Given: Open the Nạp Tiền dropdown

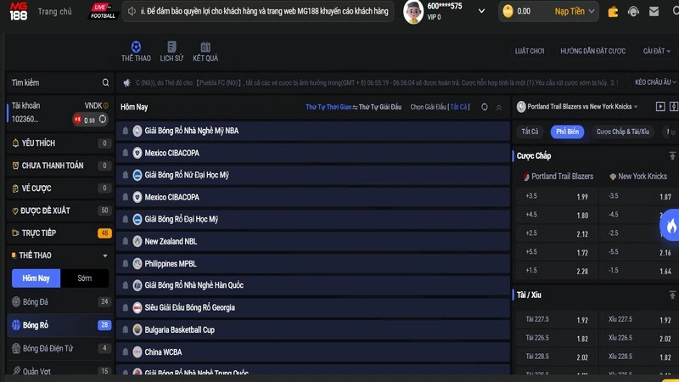Looking at the screenshot, I should 575,12.
